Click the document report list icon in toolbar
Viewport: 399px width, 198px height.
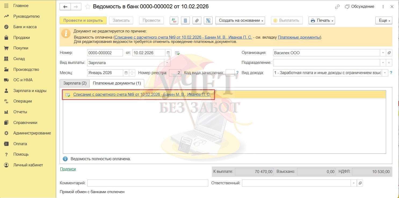coord(185,20)
